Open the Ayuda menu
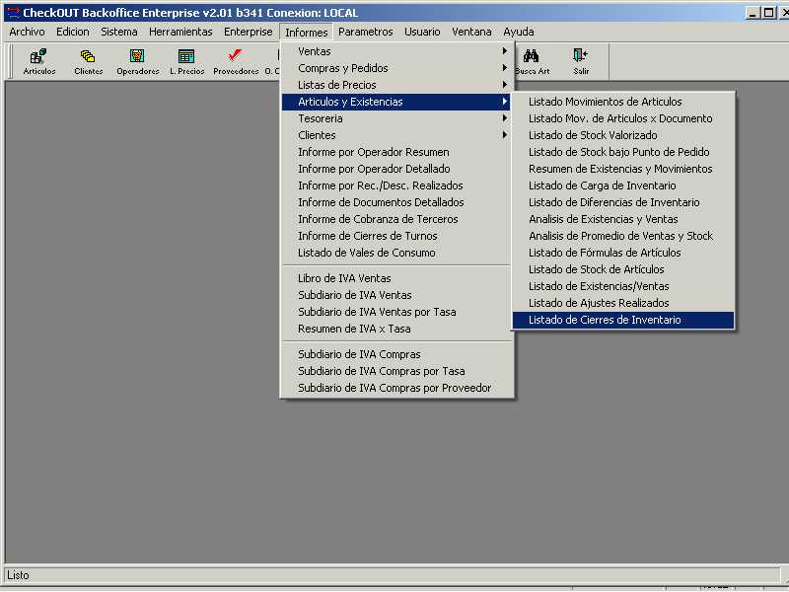Image resolution: width=789 pixels, height=592 pixels. [x=519, y=32]
